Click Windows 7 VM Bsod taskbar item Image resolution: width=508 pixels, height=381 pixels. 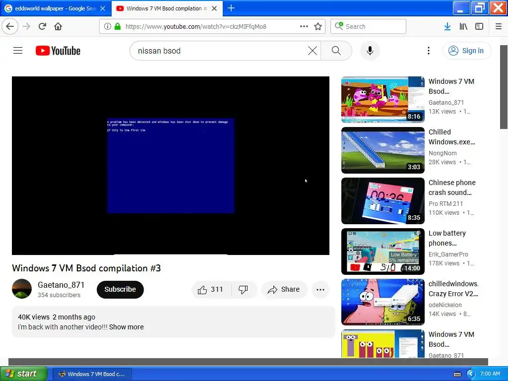(92, 374)
